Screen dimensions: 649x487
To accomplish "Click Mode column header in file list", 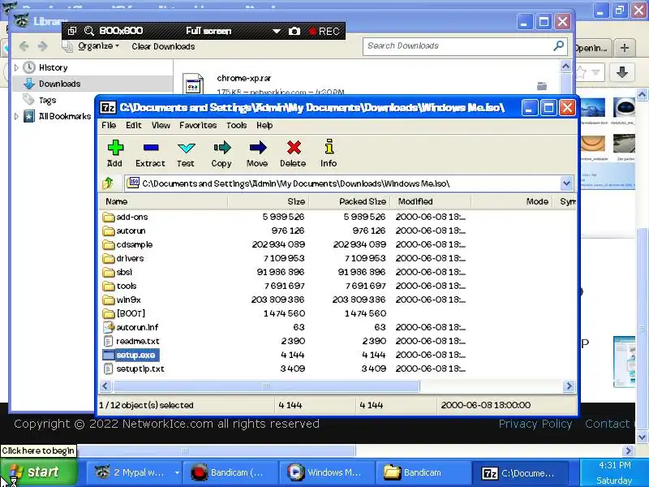I will click(512, 201).
